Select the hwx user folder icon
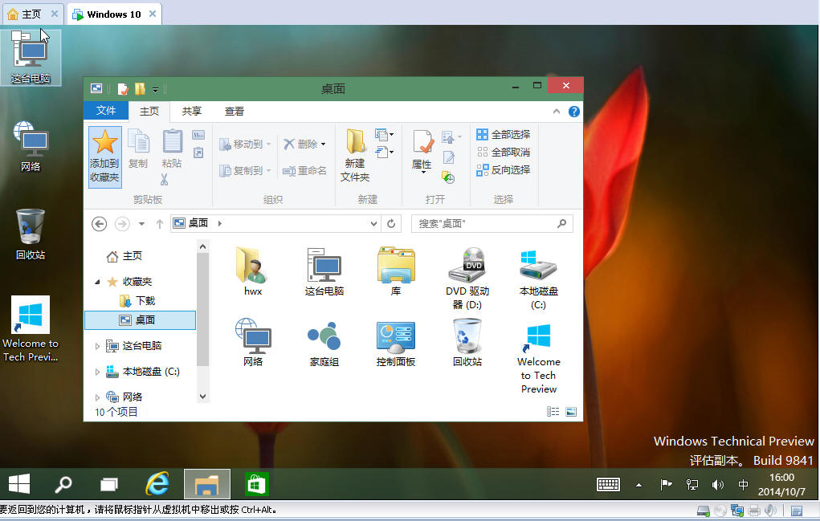The height and width of the screenshot is (521, 820). tap(253, 265)
